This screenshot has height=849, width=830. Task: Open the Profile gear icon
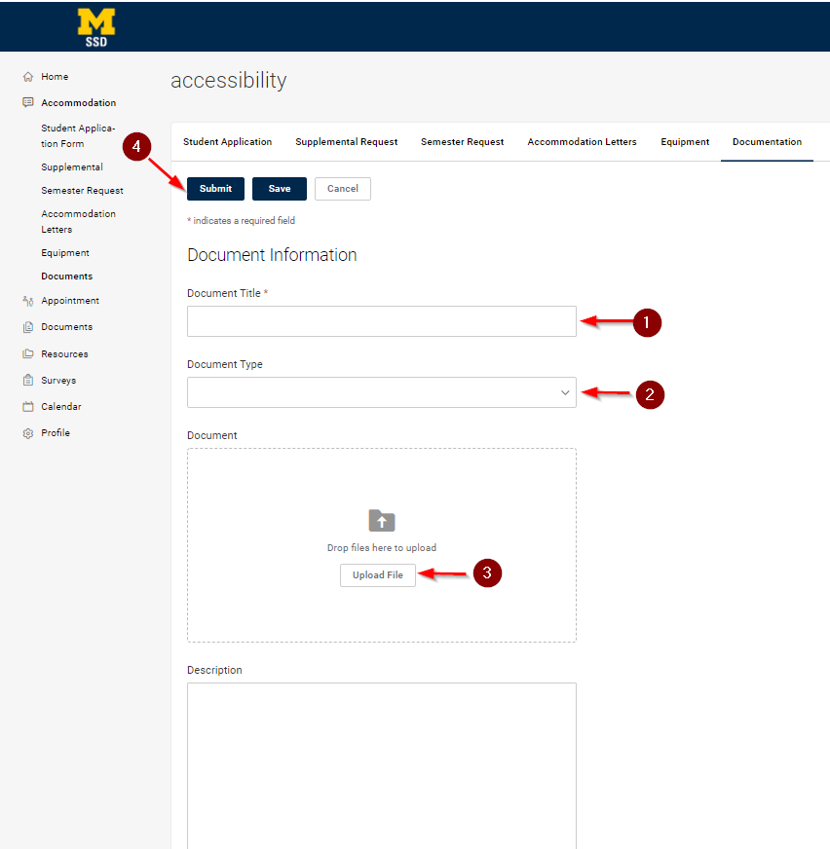[29, 432]
